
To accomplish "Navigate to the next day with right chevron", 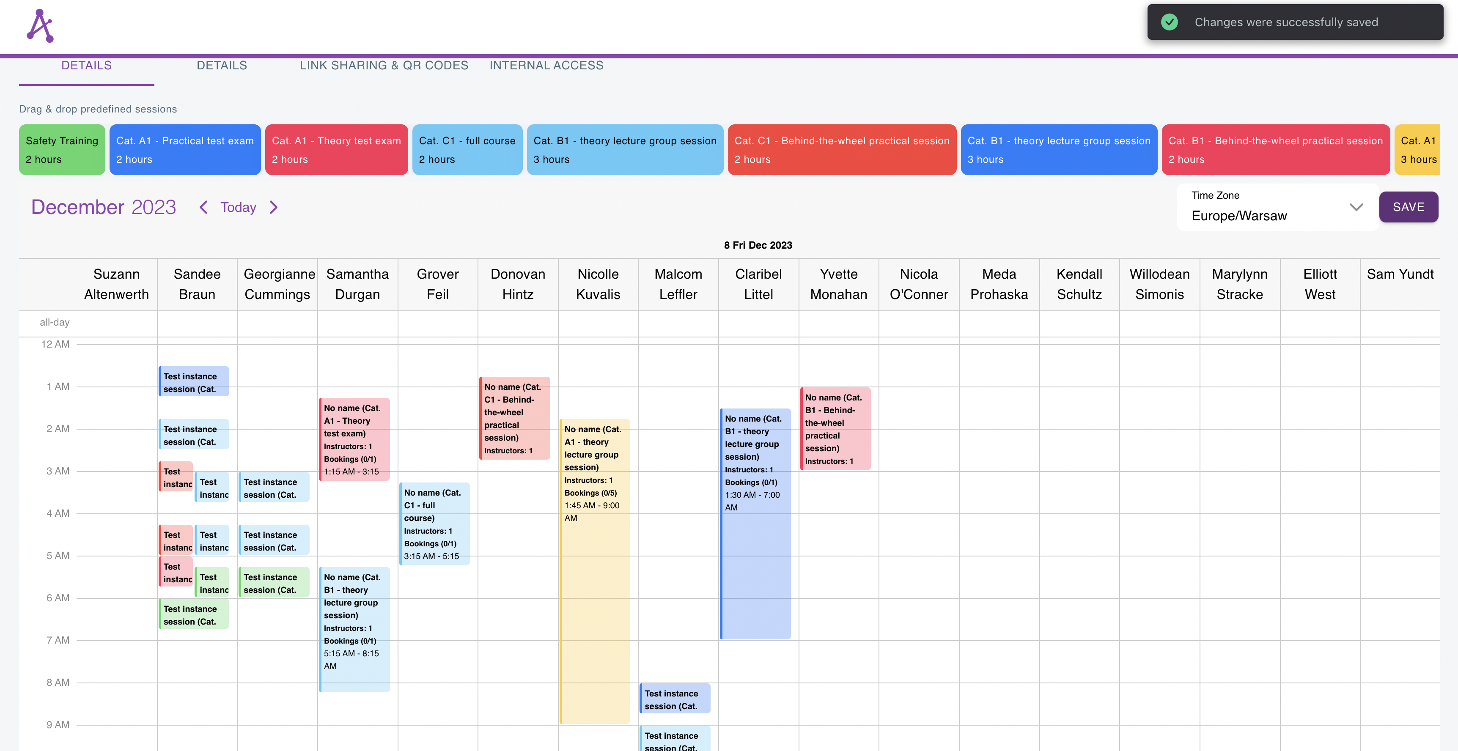I will pos(274,207).
